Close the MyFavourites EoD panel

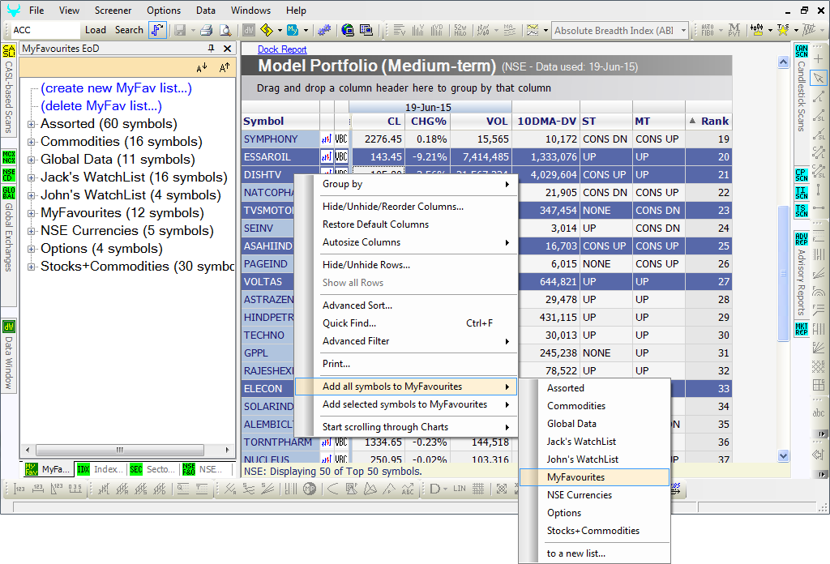[x=228, y=48]
